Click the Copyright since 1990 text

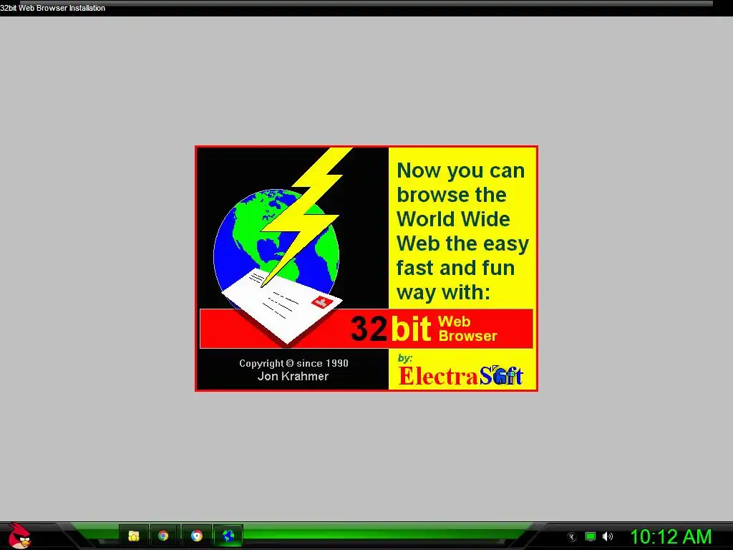[x=293, y=363]
